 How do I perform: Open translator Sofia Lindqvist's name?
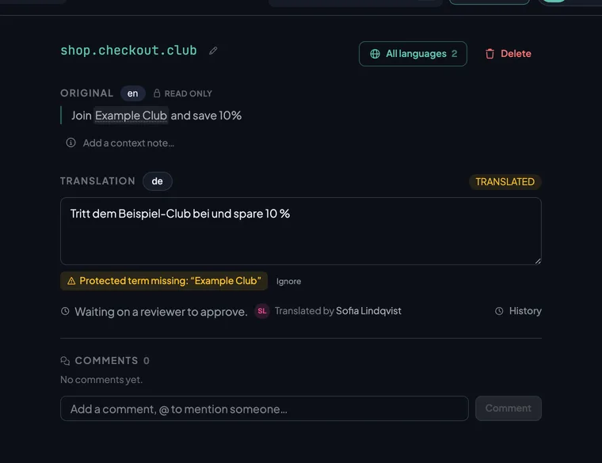pos(368,311)
